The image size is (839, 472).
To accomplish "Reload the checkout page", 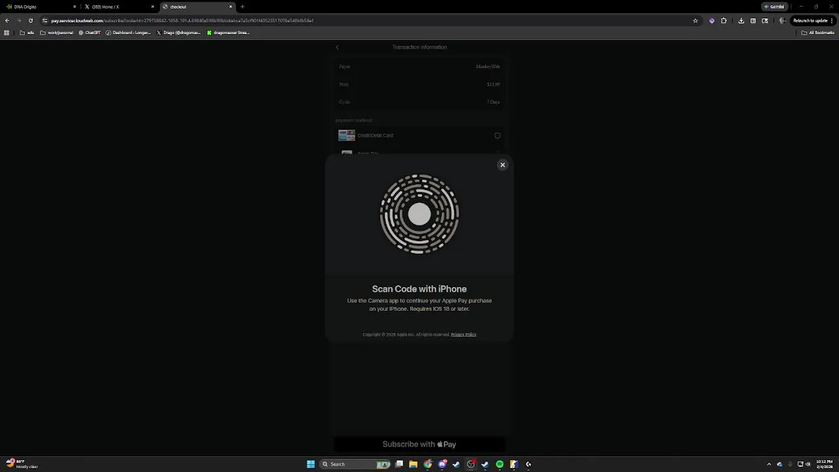I will (31, 20).
